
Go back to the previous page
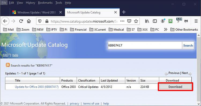click(5, 21)
